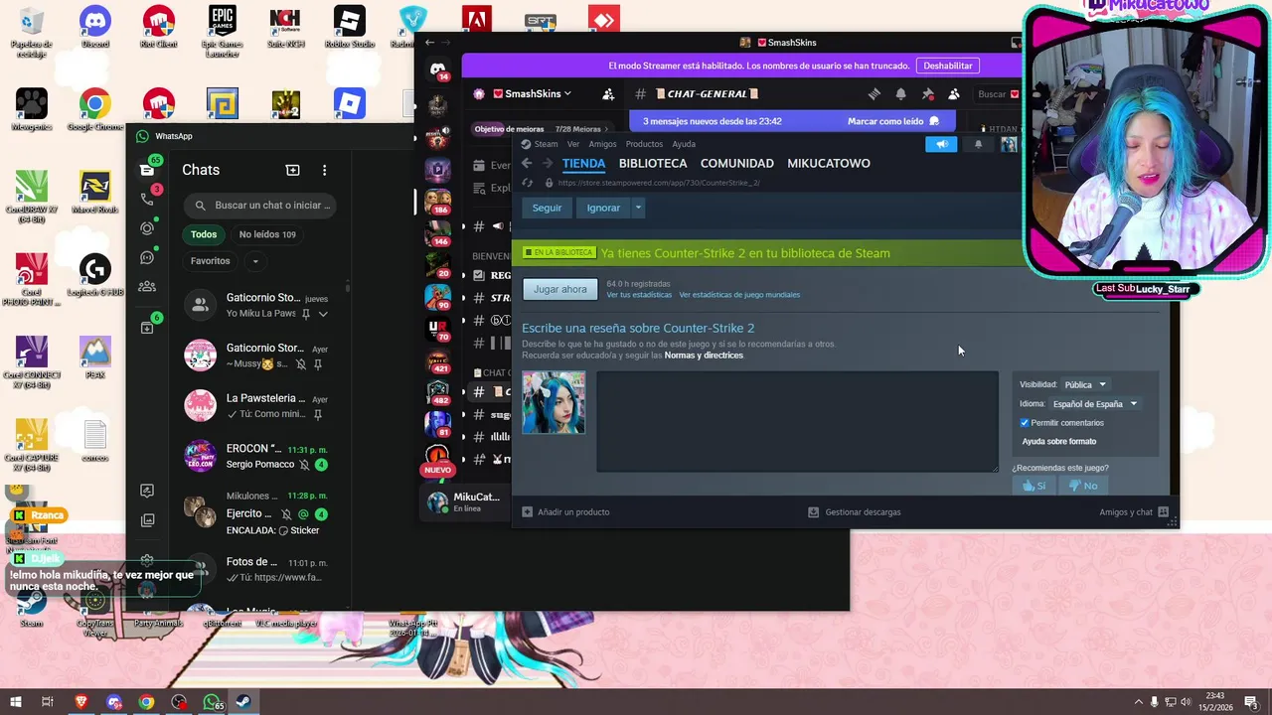Image resolution: width=1272 pixels, height=715 pixels.
Task: Open Steam announcements megaphone button
Action: pyautogui.click(x=940, y=144)
